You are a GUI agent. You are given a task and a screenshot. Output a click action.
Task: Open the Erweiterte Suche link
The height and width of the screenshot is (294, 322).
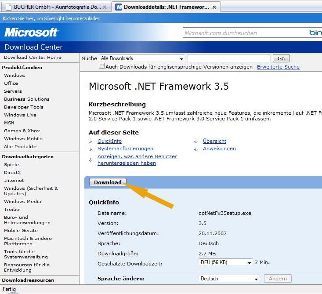[x=278, y=67]
